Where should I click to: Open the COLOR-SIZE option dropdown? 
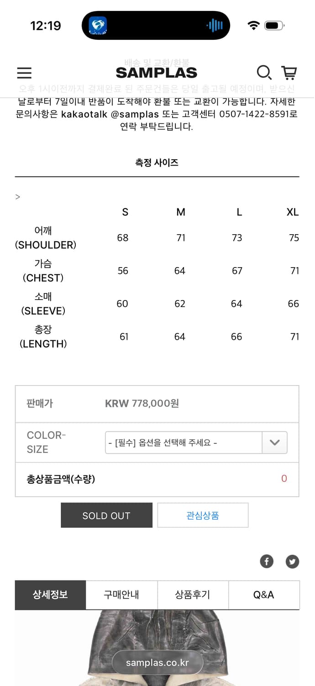184,443
